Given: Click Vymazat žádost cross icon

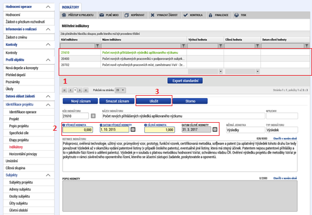Looking at the screenshot, I should [x=152, y=15].
